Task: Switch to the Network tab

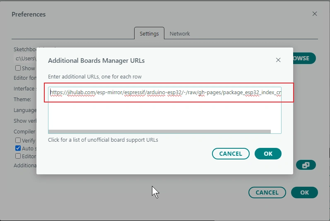Action: tap(180, 33)
